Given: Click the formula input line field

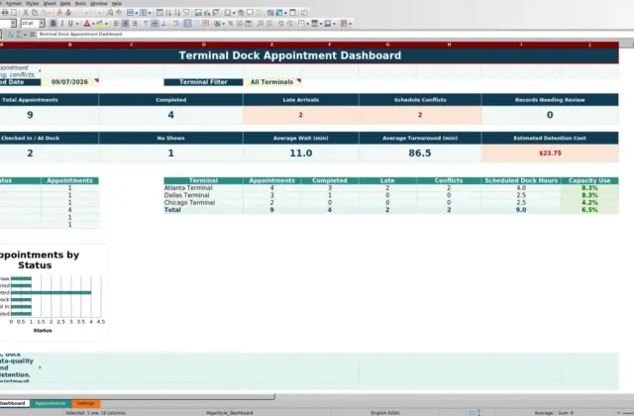Looking at the screenshot, I should (x=335, y=35).
